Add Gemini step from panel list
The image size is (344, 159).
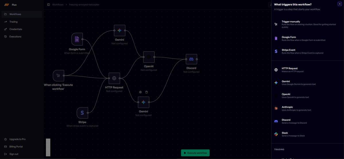(x=308, y=83)
